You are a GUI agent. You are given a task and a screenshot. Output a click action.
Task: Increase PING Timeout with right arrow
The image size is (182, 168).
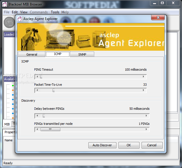[x=144, y=77]
